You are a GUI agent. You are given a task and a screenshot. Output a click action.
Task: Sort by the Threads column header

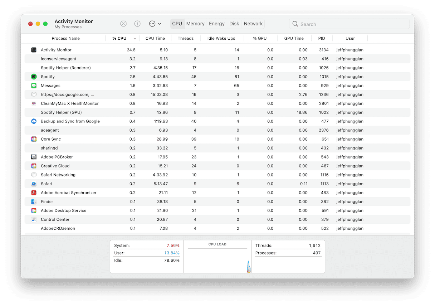tap(186, 38)
